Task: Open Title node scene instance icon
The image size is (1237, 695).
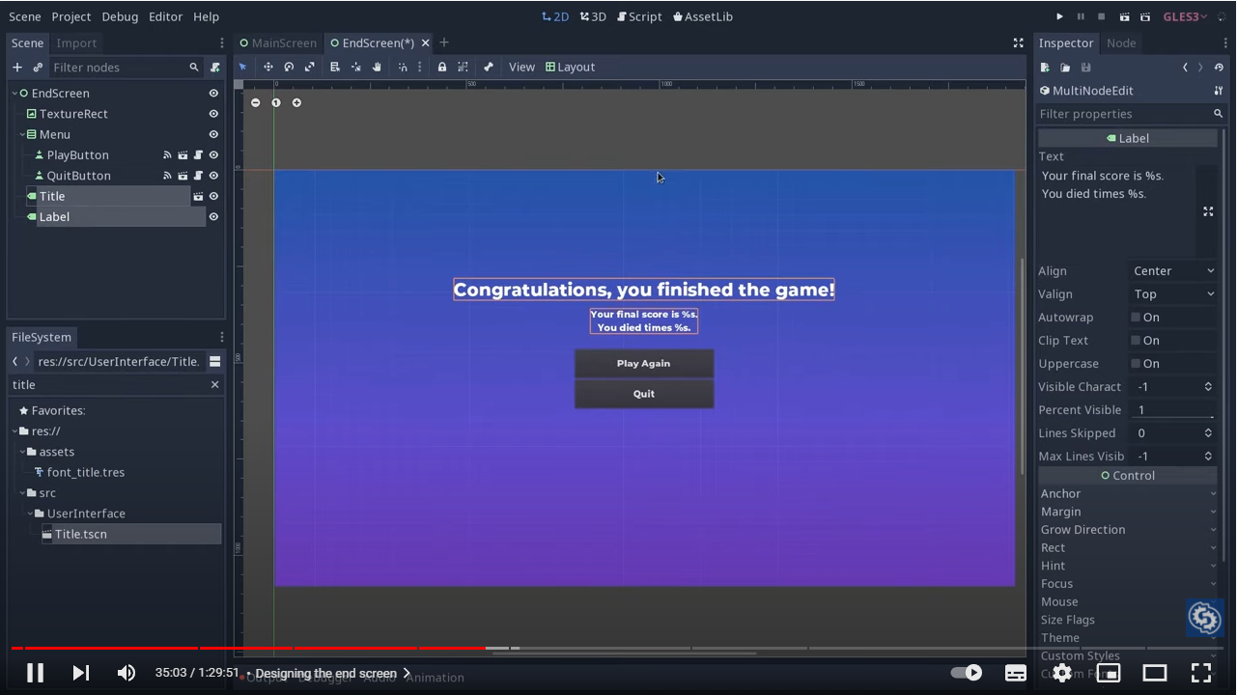Action: 198,196
